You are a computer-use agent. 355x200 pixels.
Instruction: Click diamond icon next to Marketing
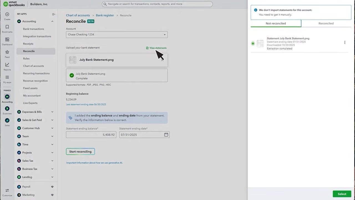click(x=52, y=195)
